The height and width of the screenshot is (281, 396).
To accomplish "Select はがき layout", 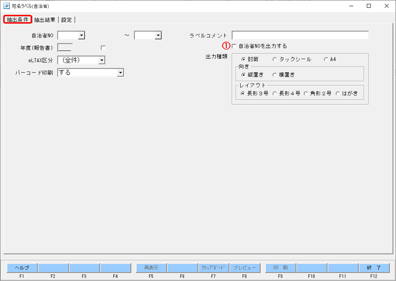I will click(x=338, y=94).
